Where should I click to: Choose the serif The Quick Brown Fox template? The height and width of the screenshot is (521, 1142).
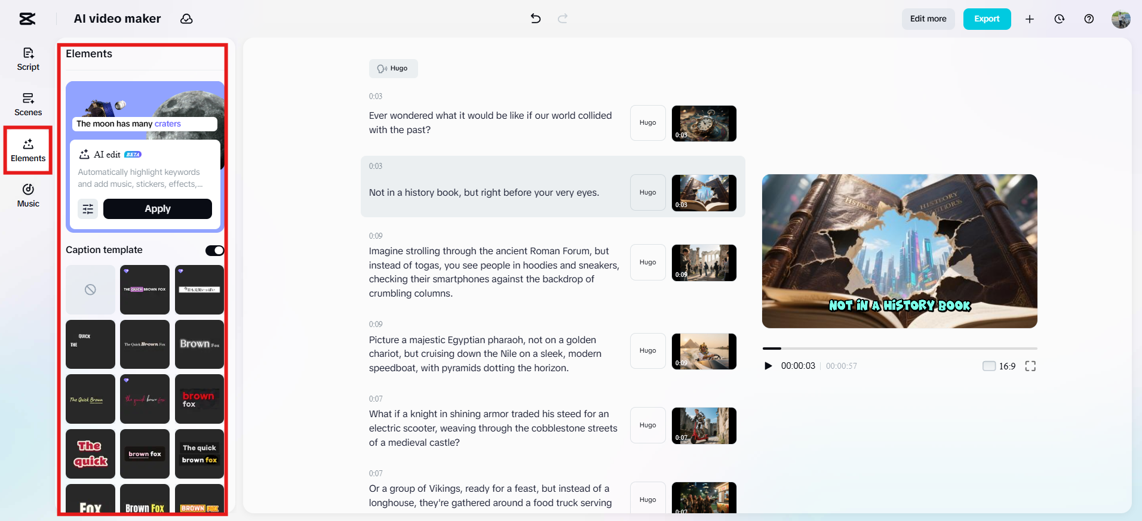click(x=145, y=344)
